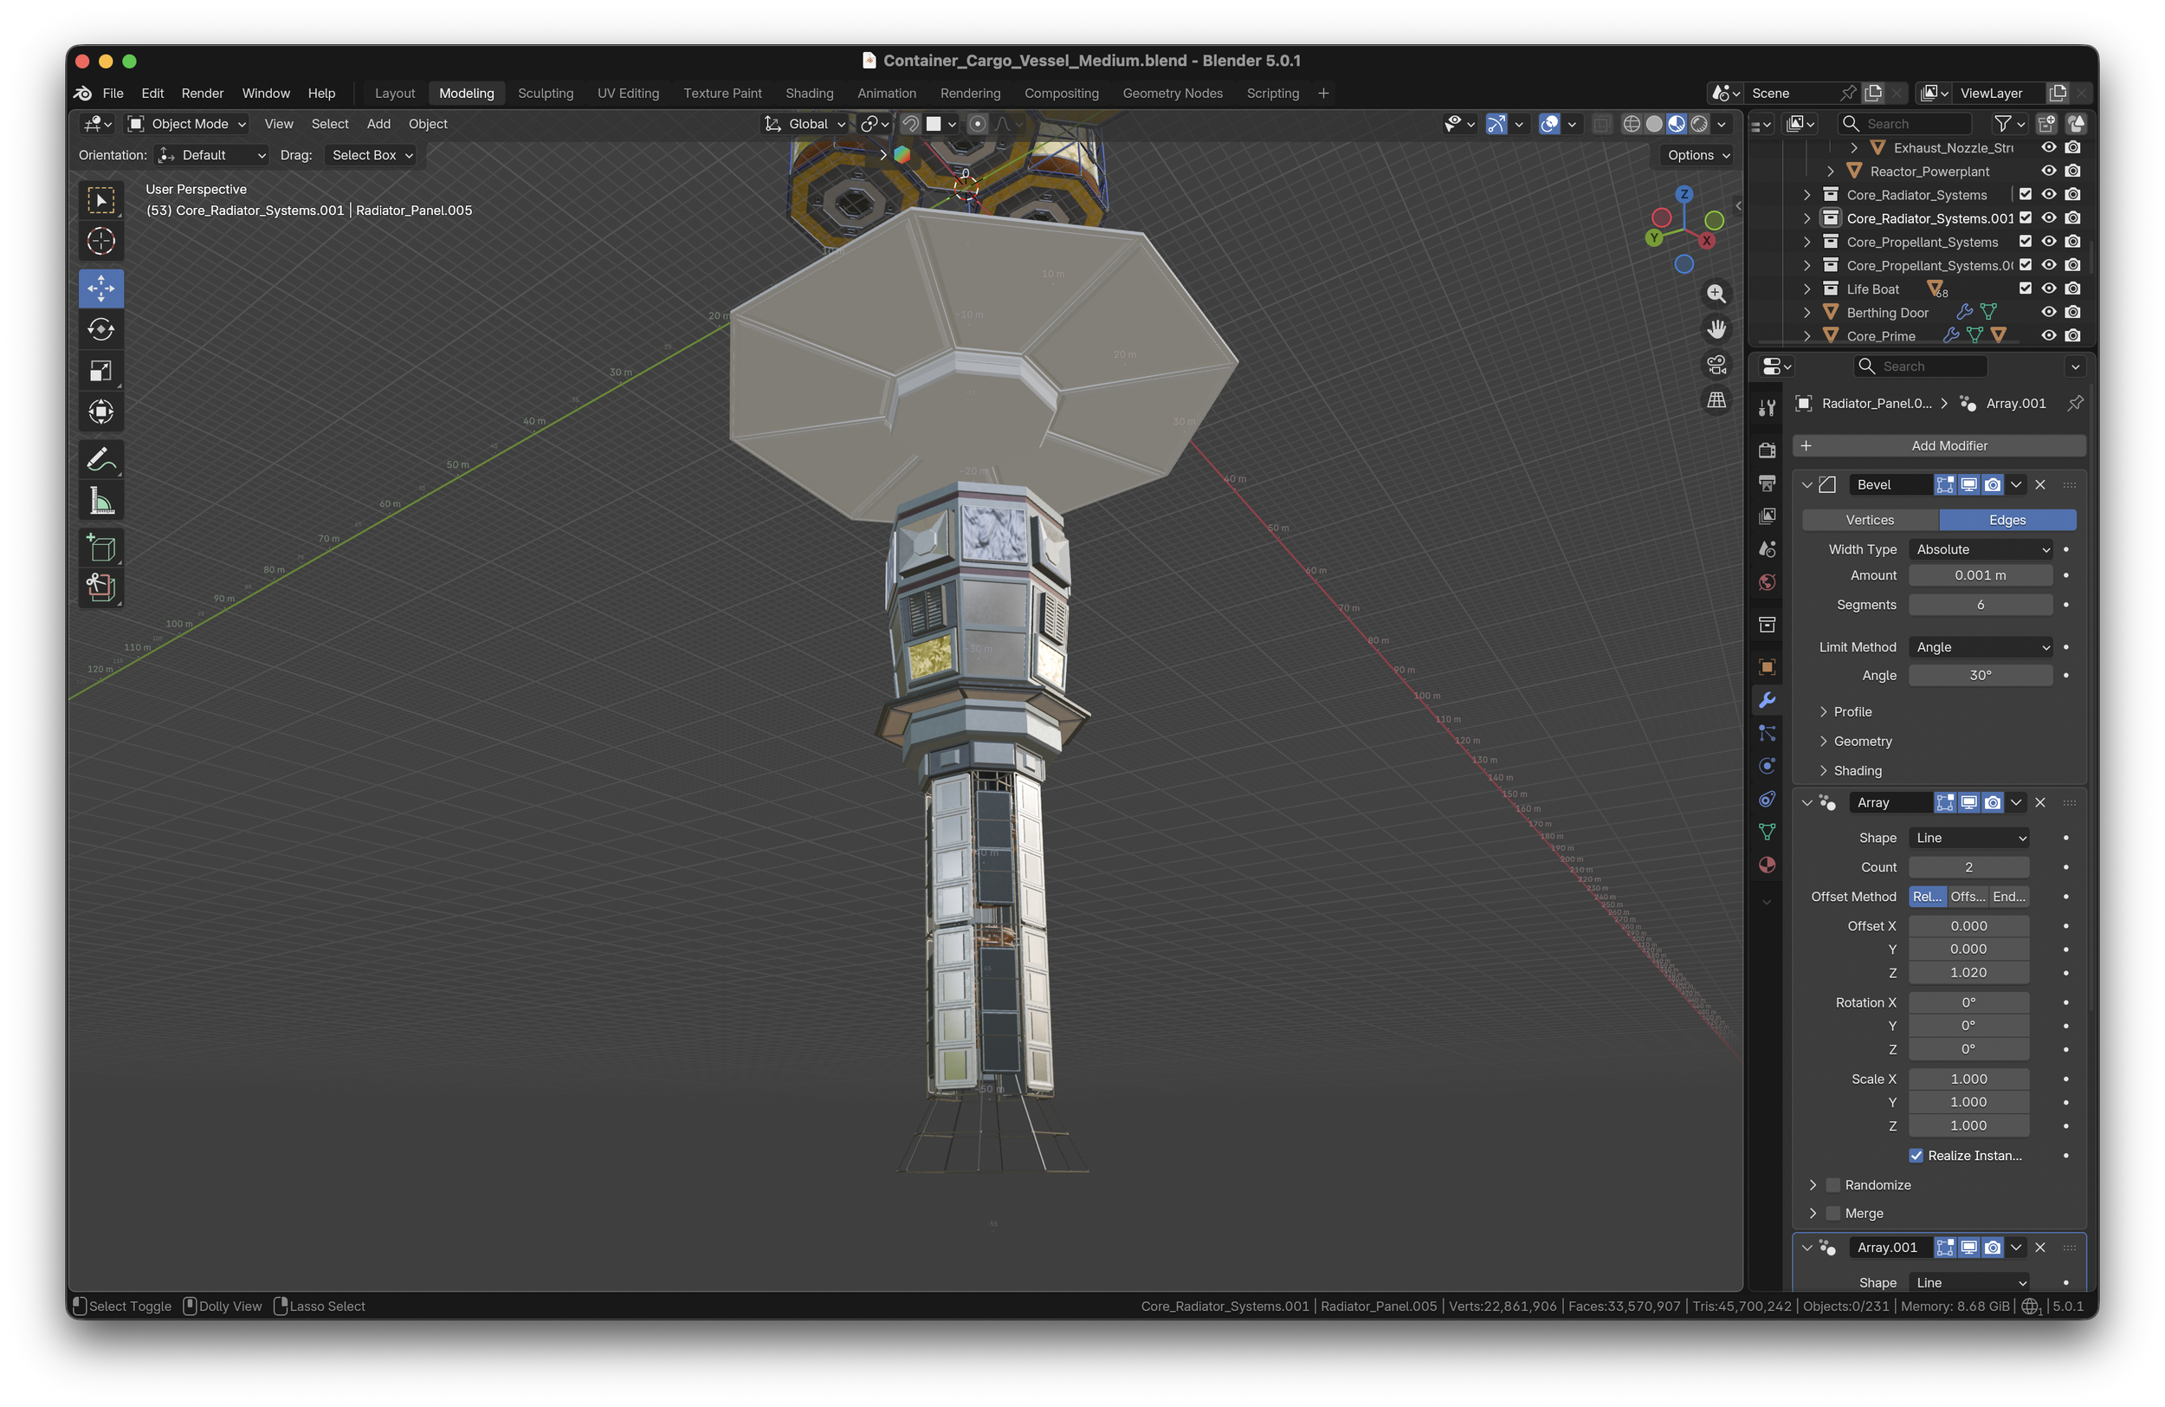2165x1407 pixels.
Task: Pin the Radiator_Panel properties context
Action: [2075, 403]
